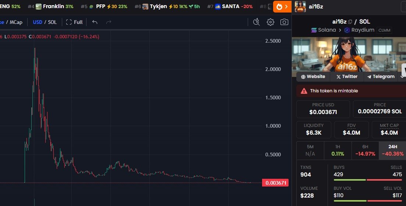Click the indicators lightning search icon
406x206 pixels.
point(256,22)
